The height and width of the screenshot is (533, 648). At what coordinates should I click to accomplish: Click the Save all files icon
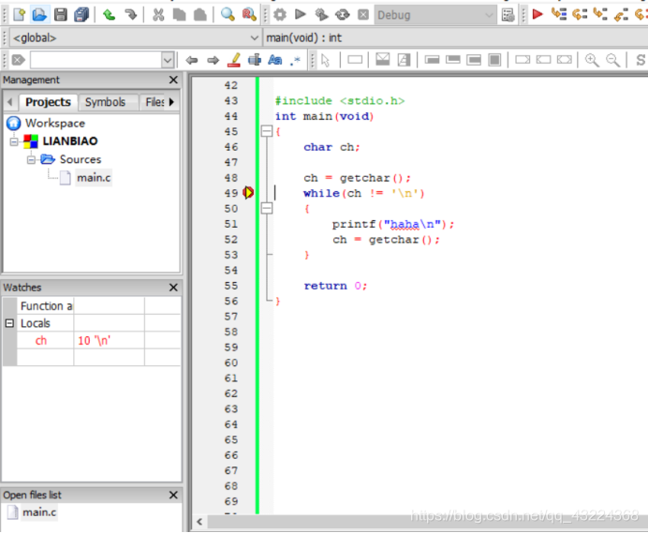pyautogui.click(x=81, y=15)
